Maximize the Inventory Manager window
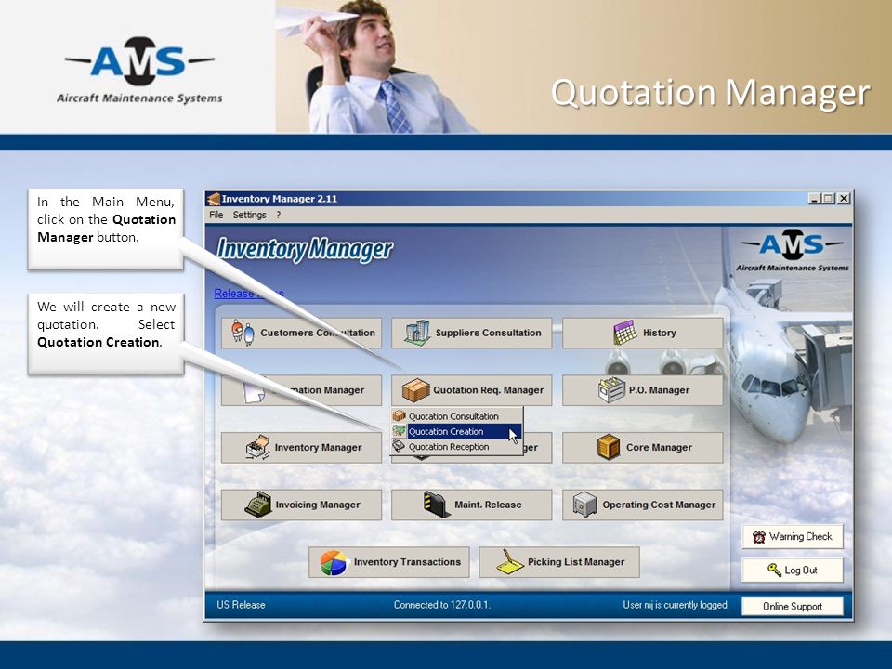The height and width of the screenshot is (669, 892). pyautogui.click(x=828, y=199)
